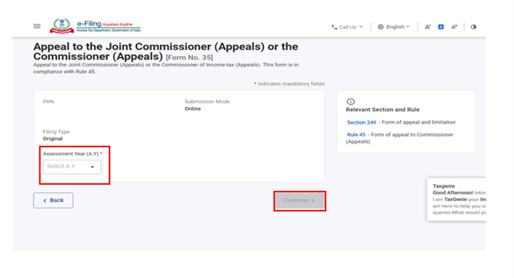Image resolution: width=514 pixels, height=278 pixels.
Task: Open the Select A.Y. assessment year dropdown
Action: (72, 166)
